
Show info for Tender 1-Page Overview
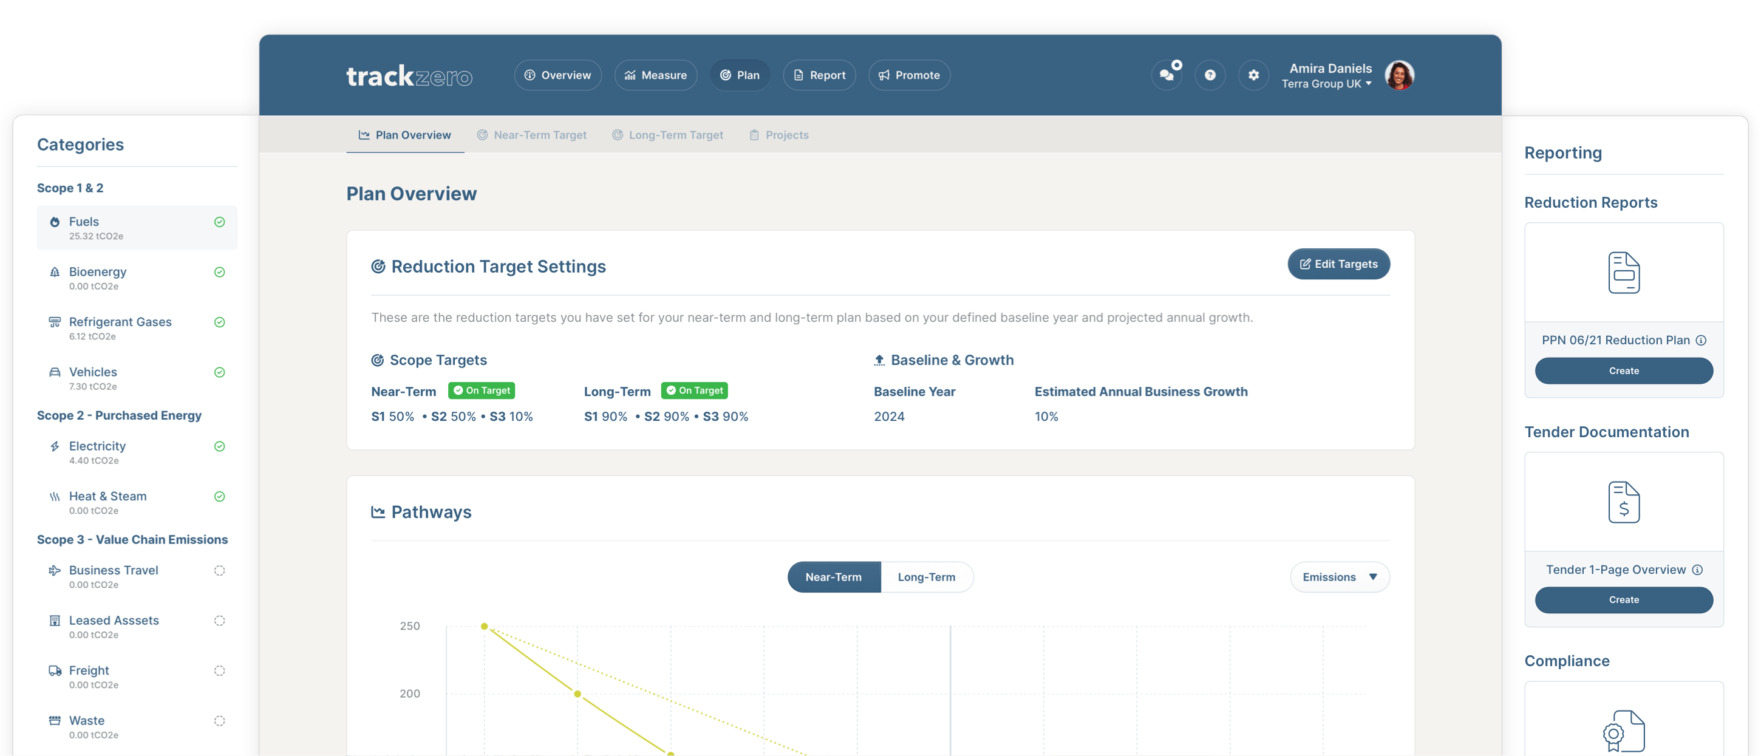1697,570
